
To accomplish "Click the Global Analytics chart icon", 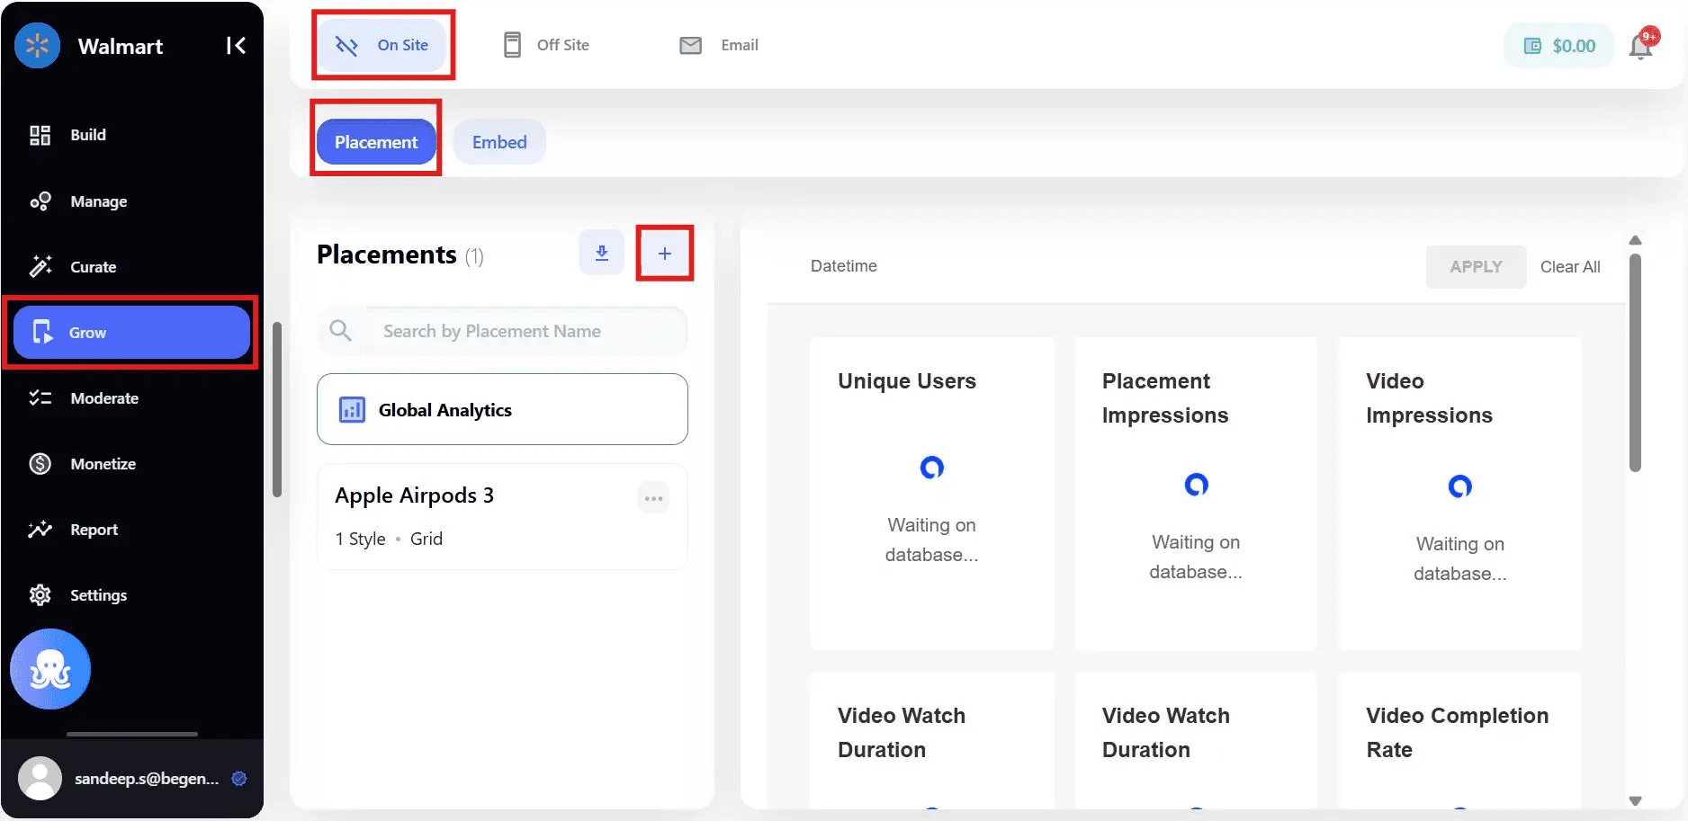I will pyautogui.click(x=352, y=410).
